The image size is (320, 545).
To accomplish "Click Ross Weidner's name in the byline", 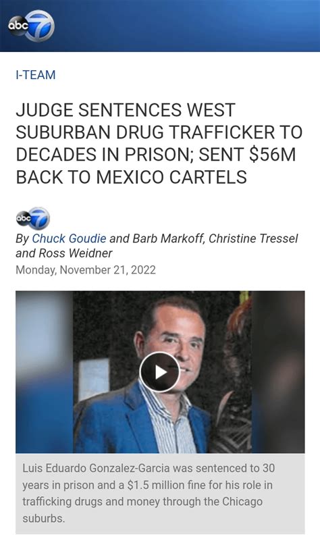I will click(76, 253).
